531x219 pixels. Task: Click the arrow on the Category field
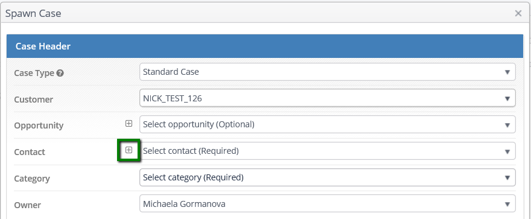pyautogui.click(x=507, y=178)
